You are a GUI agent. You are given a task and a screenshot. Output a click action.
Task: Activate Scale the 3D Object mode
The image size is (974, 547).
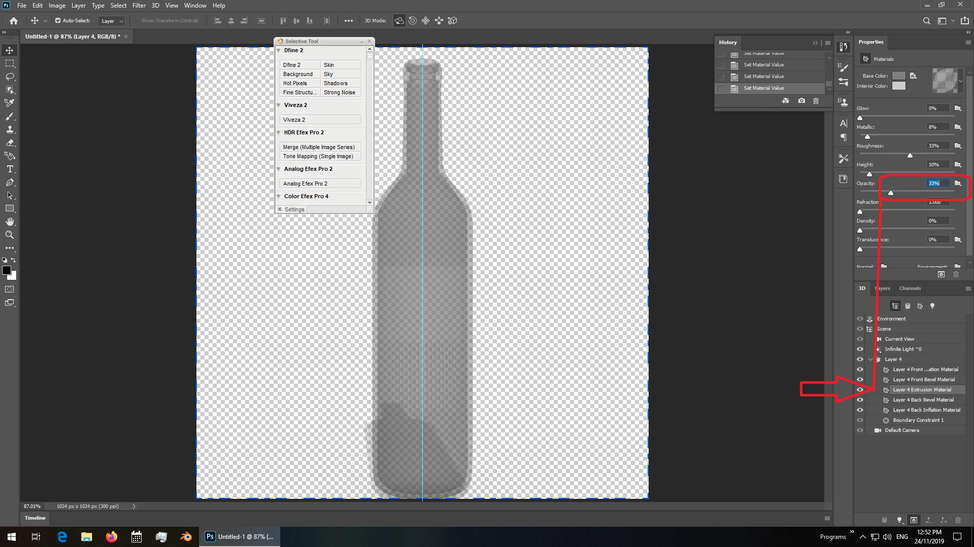point(452,21)
